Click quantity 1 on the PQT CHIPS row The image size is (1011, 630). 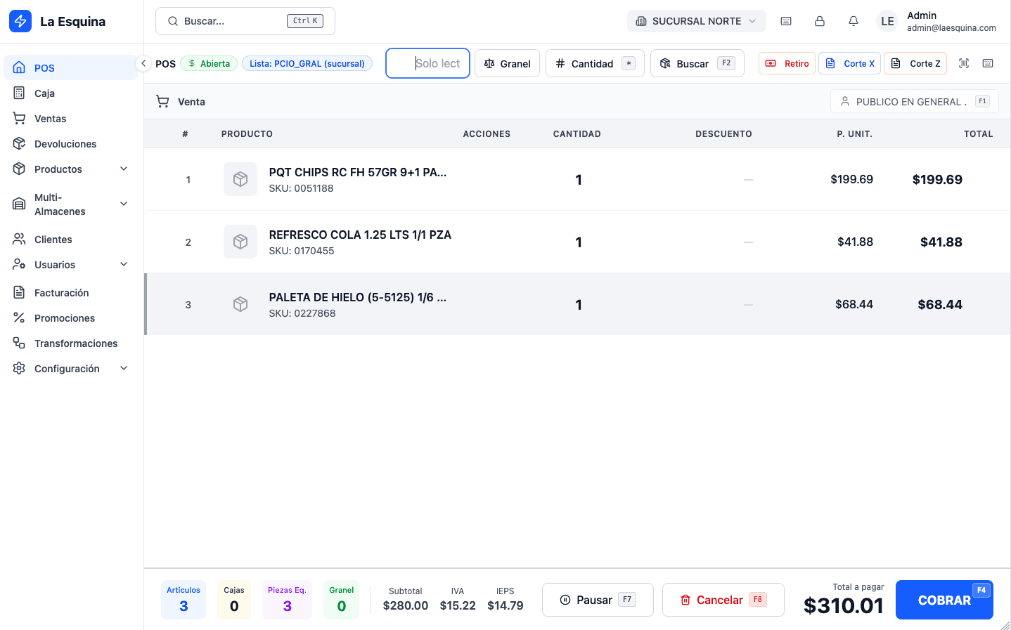[578, 180]
